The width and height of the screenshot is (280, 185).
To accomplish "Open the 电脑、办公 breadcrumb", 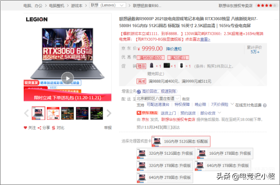I will click(33, 6).
